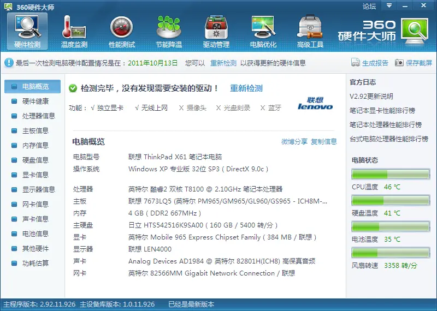Viewport: 437px width, 311px height.
Task: Click the Lenovo 联想 brand logo
Action: pyautogui.click(x=315, y=103)
